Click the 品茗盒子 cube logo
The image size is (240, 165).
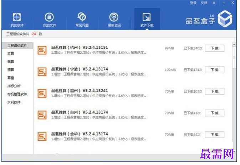point(225,19)
